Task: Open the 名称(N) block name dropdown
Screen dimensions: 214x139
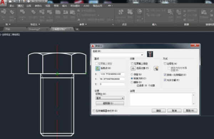Action: coord(142,55)
